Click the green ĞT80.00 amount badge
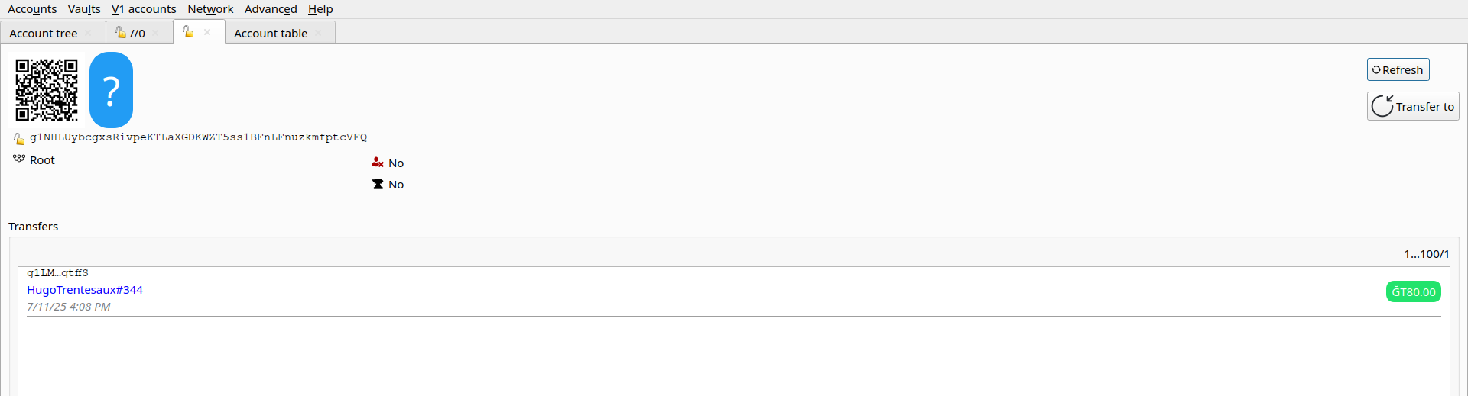 [x=1413, y=291]
